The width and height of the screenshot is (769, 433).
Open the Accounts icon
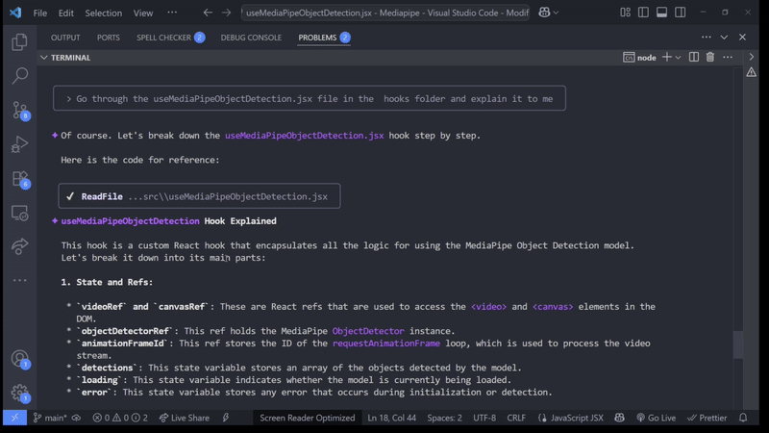[x=20, y=359]
